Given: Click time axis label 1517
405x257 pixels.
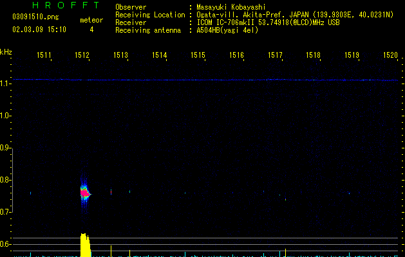Looking at the screenshot, I should pyautogui.click(x=275, y=55).
